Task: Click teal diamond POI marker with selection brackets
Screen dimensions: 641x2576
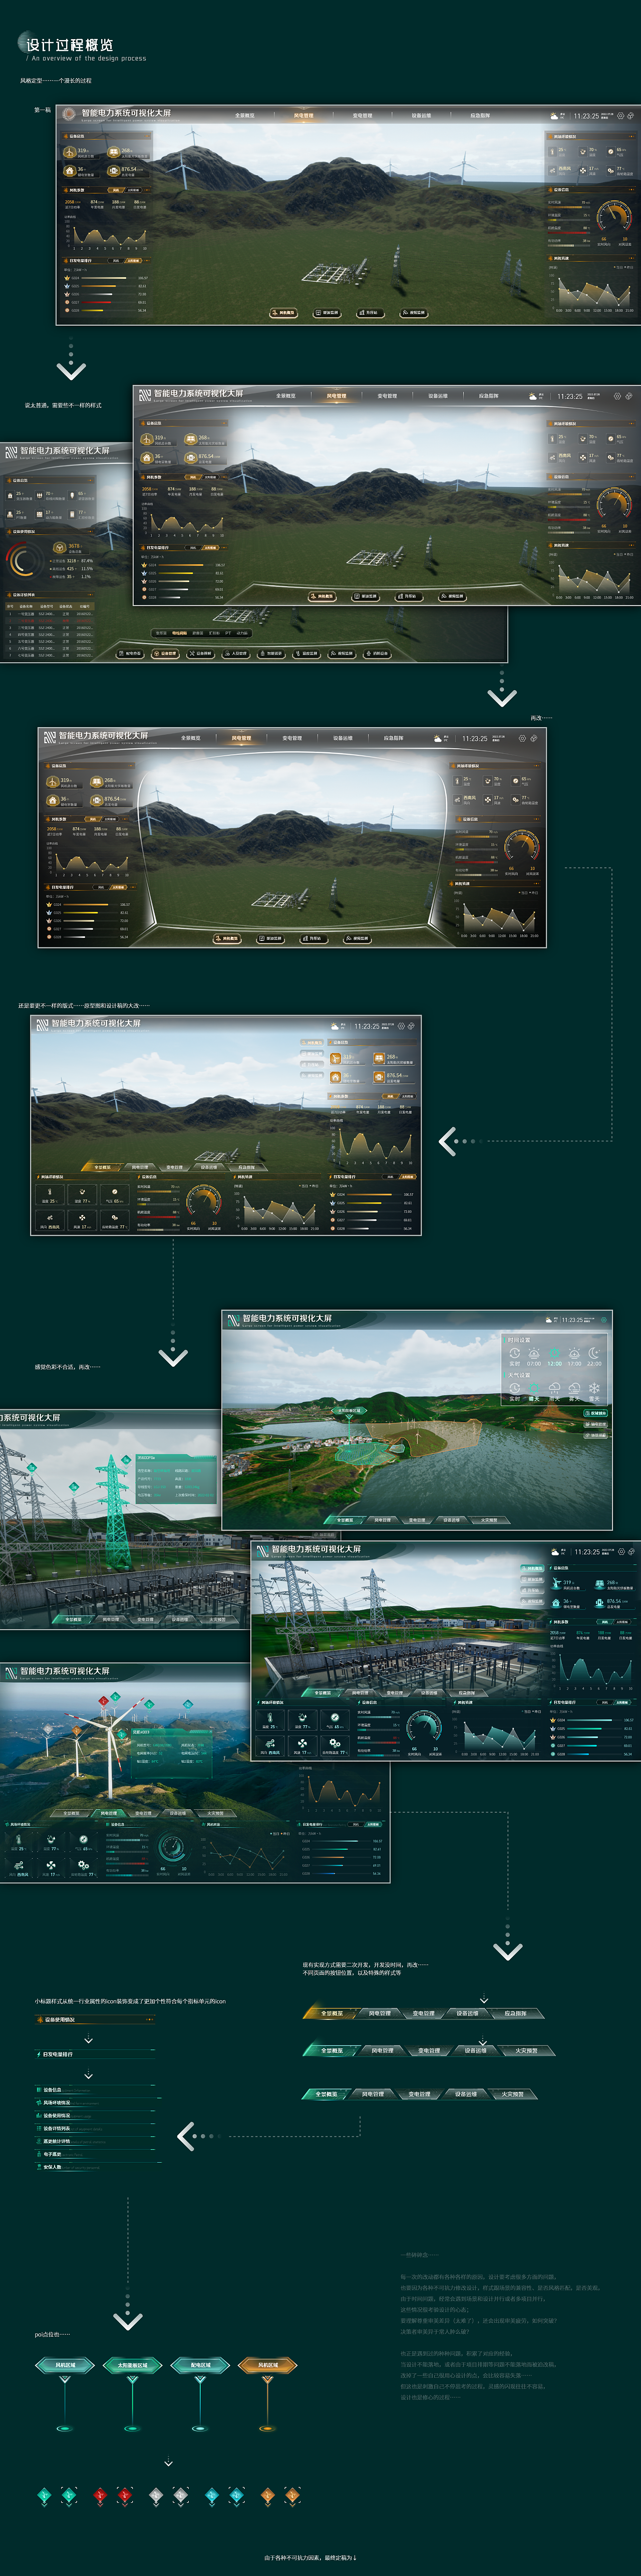Action: tap(69, 2496)
